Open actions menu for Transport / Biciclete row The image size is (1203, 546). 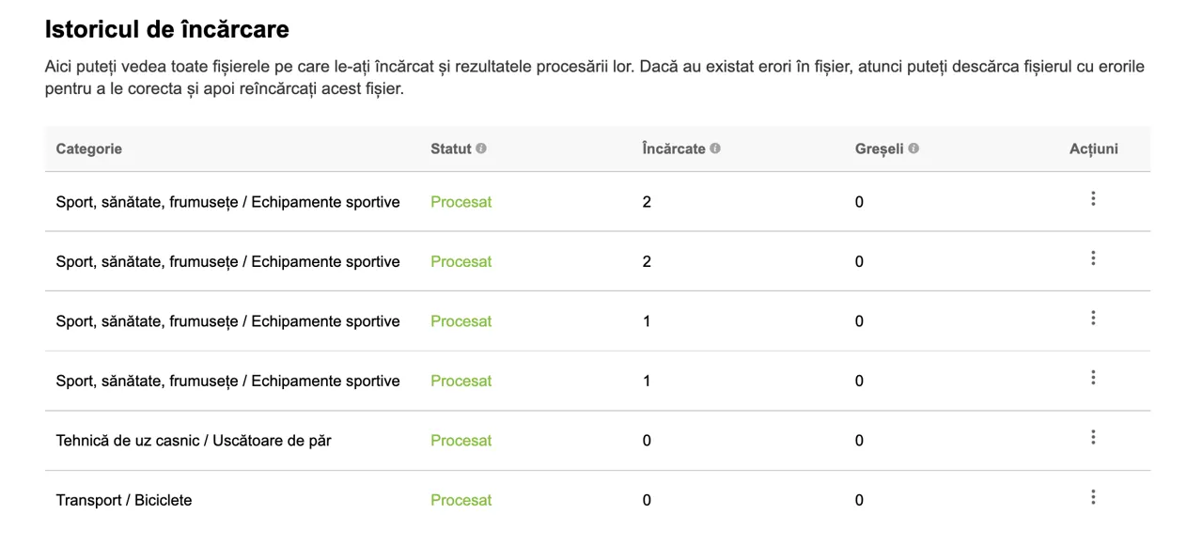[x=1093, y=497]
